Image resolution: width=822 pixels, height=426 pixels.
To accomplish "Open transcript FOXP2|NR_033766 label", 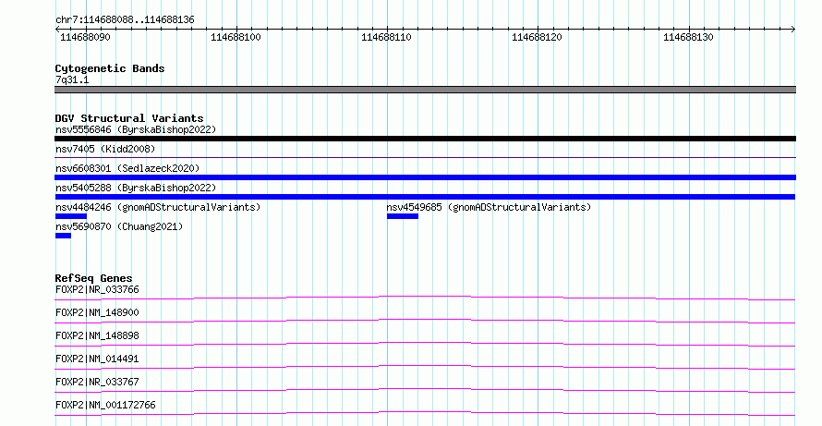I will [97, 289].
